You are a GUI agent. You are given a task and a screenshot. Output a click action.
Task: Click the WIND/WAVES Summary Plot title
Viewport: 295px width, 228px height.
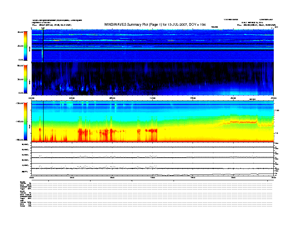pos(155,25)
